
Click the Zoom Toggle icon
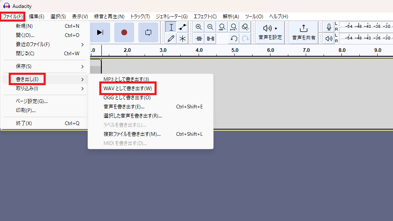[x=245, y=27]
